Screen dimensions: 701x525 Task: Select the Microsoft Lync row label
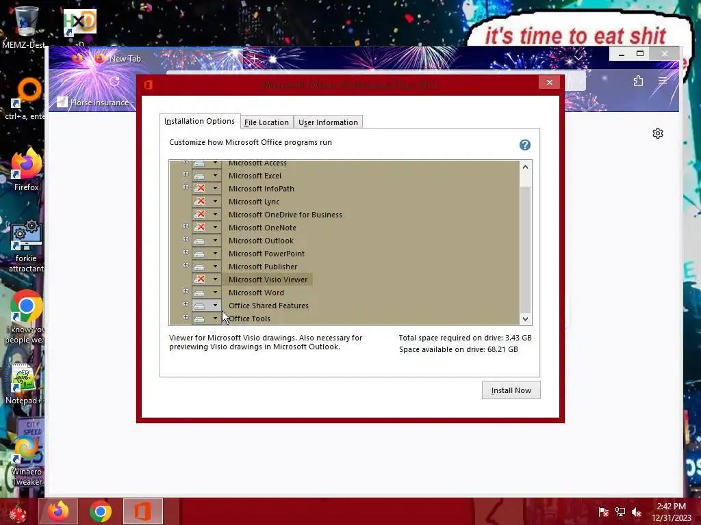(x=254, y=202)
